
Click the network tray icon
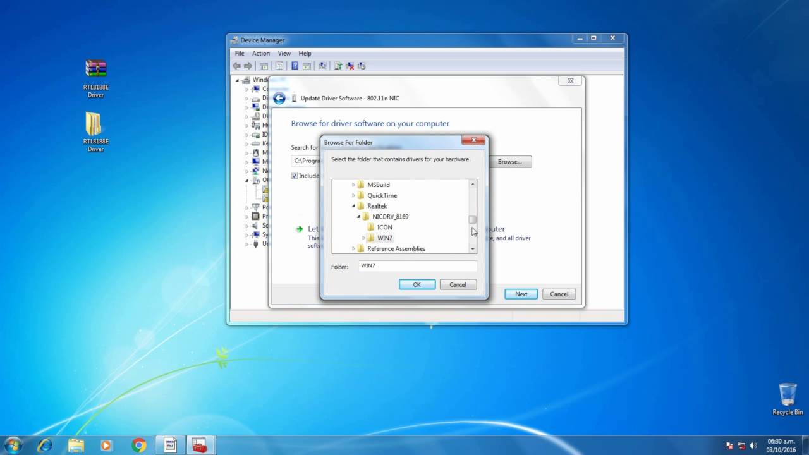[741, 446]
